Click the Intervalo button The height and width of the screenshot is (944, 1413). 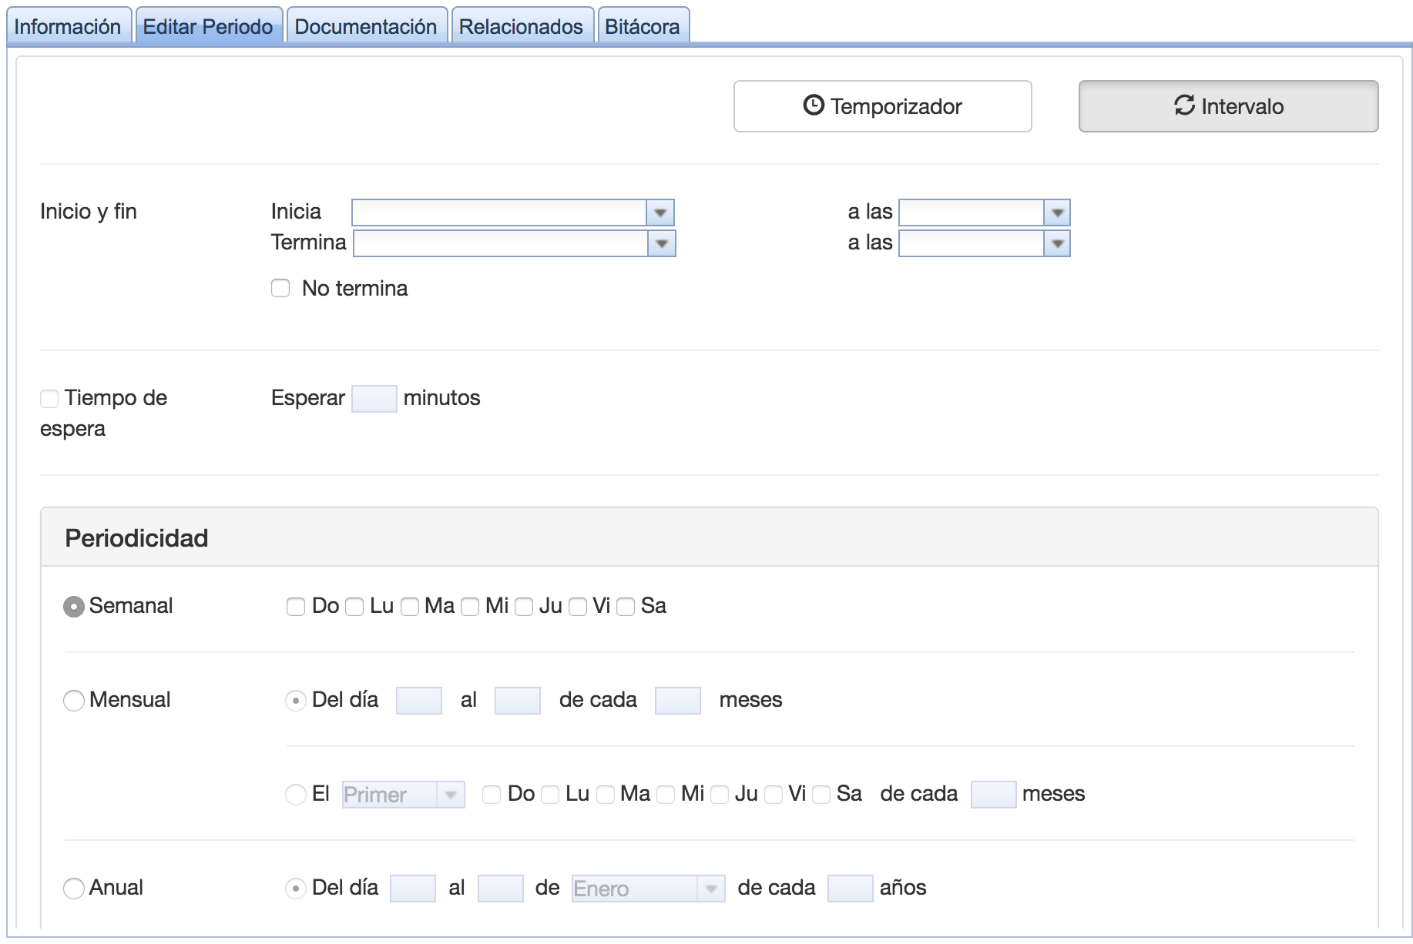(x=1229, y=106)
